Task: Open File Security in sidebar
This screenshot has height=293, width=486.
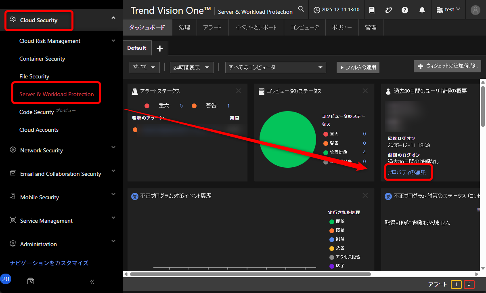Action: [34, 76]
